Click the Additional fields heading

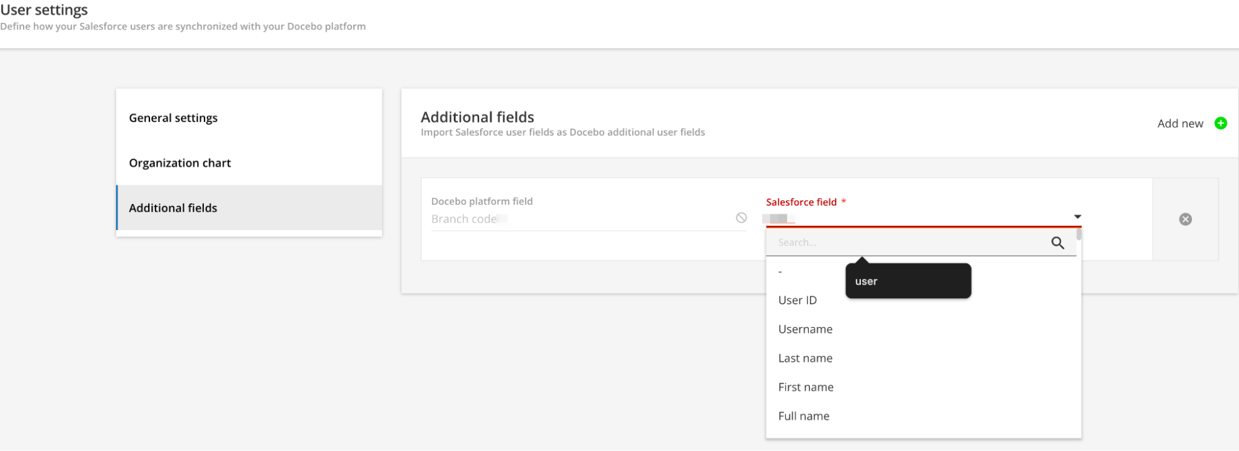477,117
